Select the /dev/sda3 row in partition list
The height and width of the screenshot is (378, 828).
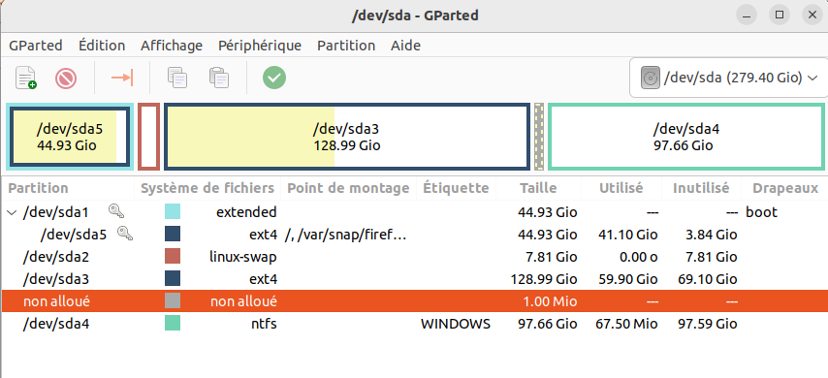click(414, 279)
